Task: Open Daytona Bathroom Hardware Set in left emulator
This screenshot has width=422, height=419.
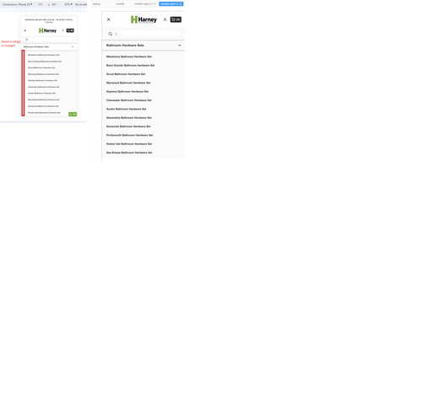Action: click(x=42, y=81)
